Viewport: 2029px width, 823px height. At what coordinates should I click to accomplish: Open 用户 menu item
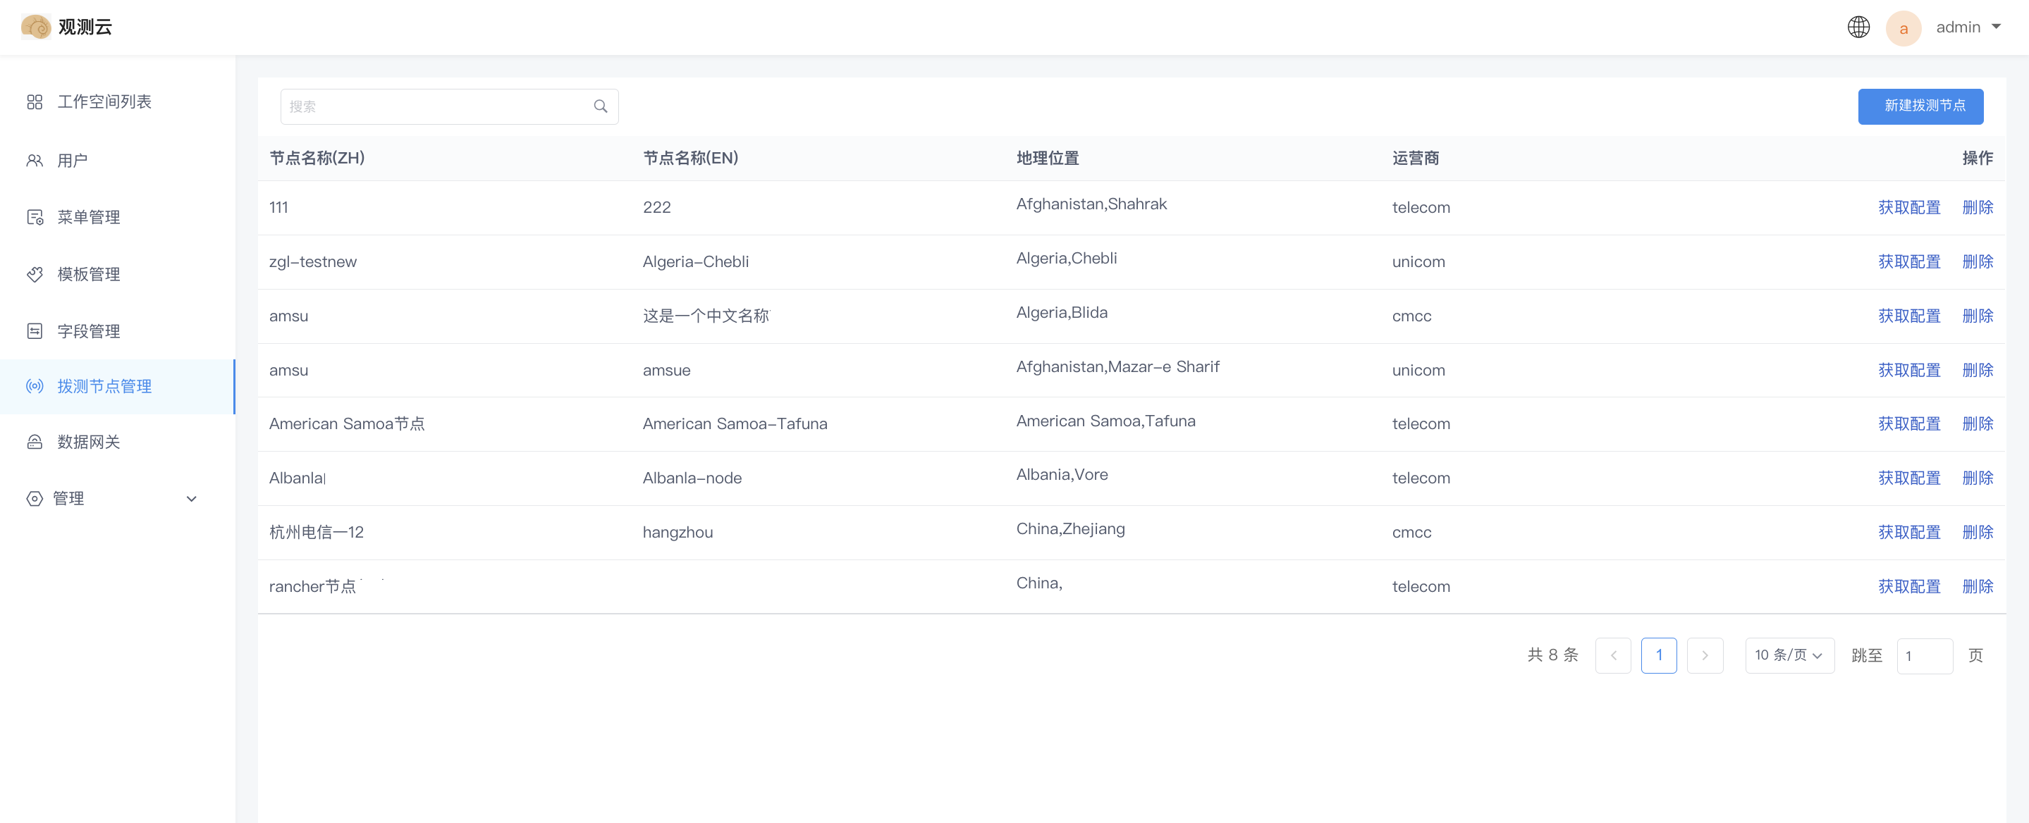pos(117,161)
